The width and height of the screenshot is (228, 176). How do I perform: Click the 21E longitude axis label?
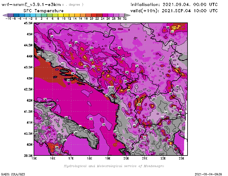coord(145,158)
